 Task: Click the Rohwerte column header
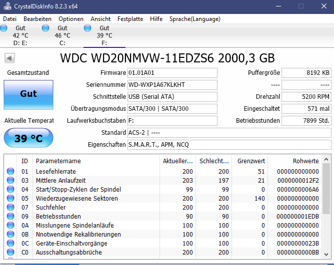(x=295, y=161)
